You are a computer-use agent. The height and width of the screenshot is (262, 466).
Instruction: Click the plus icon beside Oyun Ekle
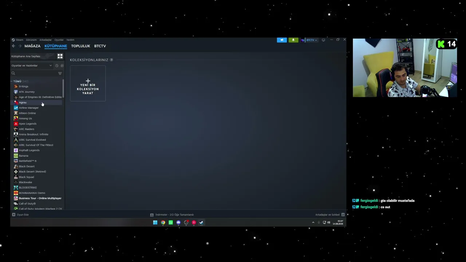13,215
